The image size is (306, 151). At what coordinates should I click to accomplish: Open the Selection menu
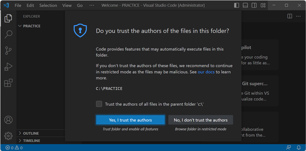pyautogui.click(x=48, y=5)
